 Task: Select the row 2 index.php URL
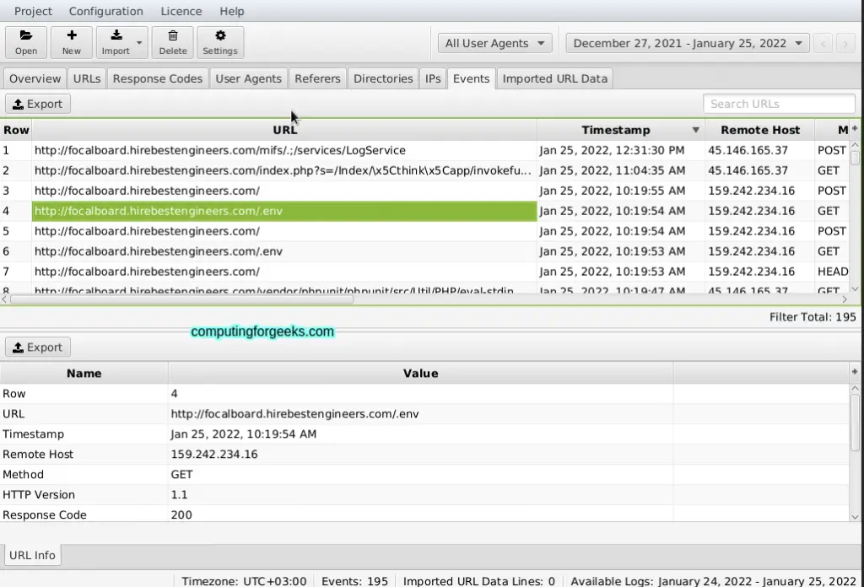point(283,170)
